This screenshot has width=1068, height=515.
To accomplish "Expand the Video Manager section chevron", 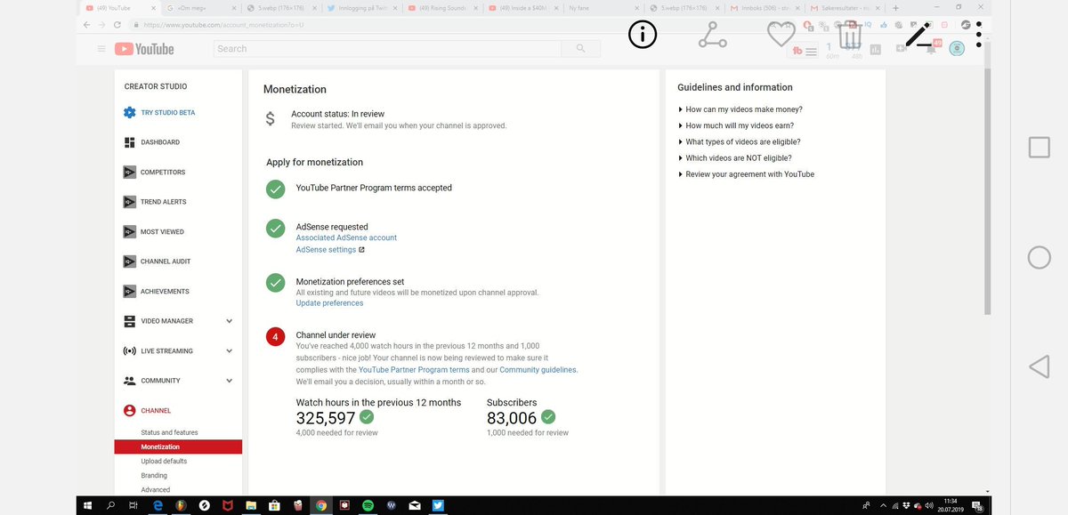I will tap(229, 321).
